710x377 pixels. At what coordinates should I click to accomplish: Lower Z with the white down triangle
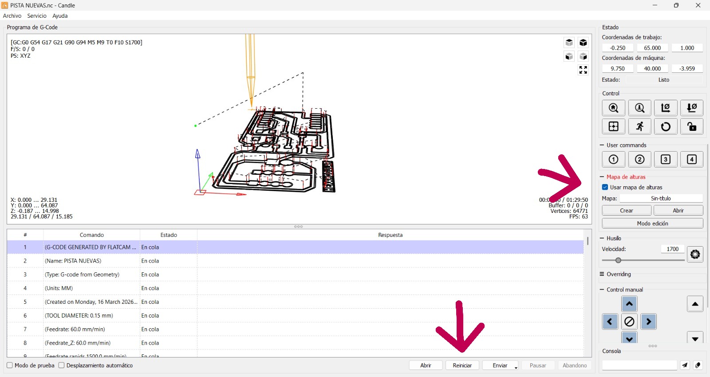[695, 338]
